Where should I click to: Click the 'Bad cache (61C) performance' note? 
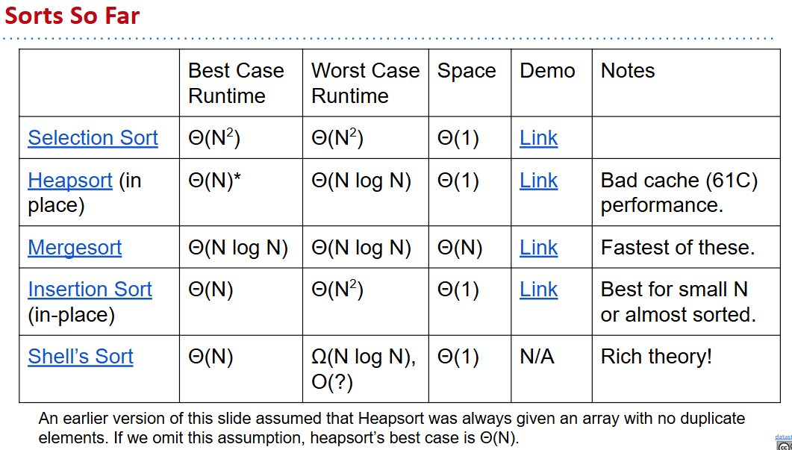point(679,193)
